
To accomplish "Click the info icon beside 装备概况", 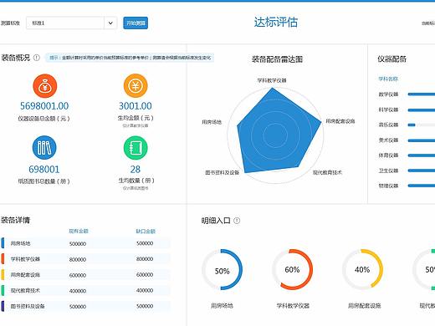I will [37, 58].
